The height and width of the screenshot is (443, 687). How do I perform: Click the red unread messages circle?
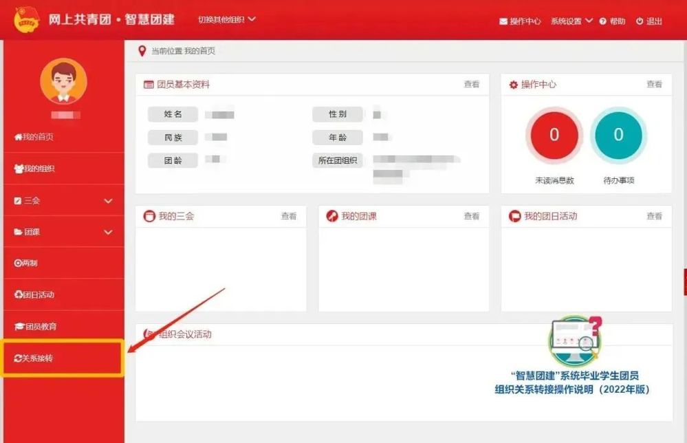[554, 136]
